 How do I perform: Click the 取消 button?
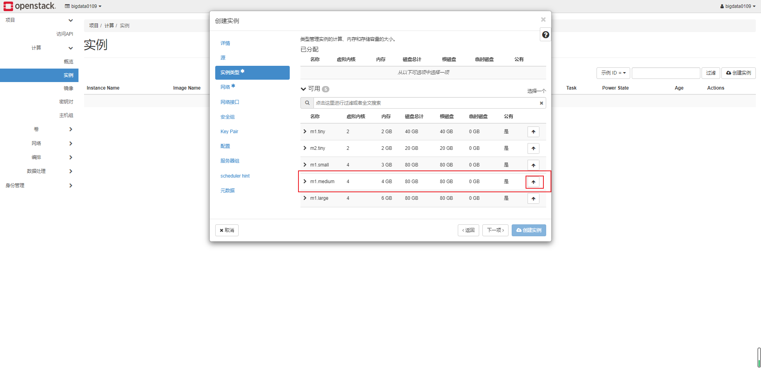pyautogui.click(x=227, y=230)
